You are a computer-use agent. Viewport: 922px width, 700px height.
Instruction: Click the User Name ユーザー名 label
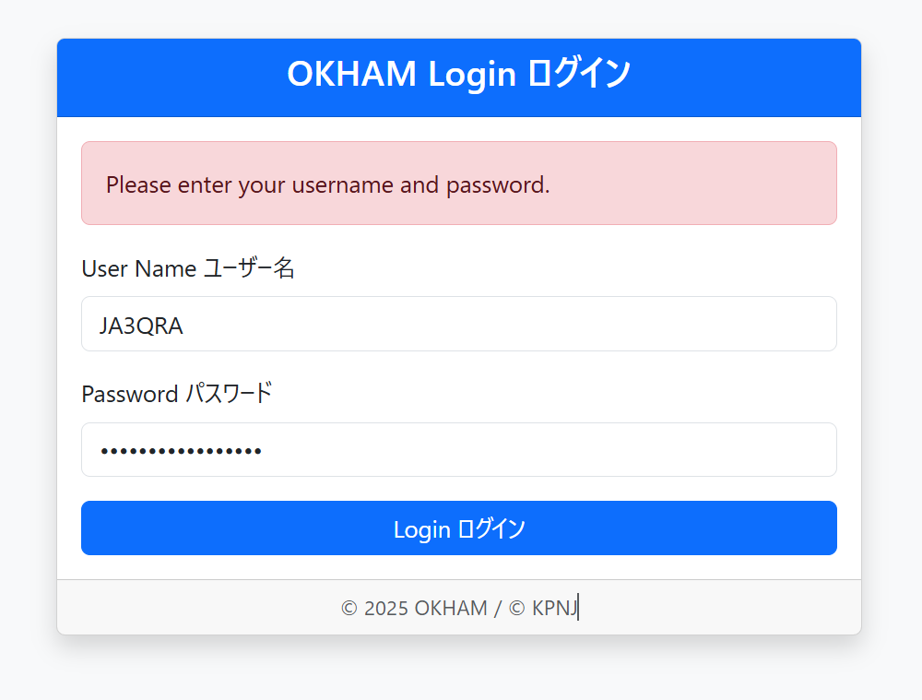click(187, 268)
